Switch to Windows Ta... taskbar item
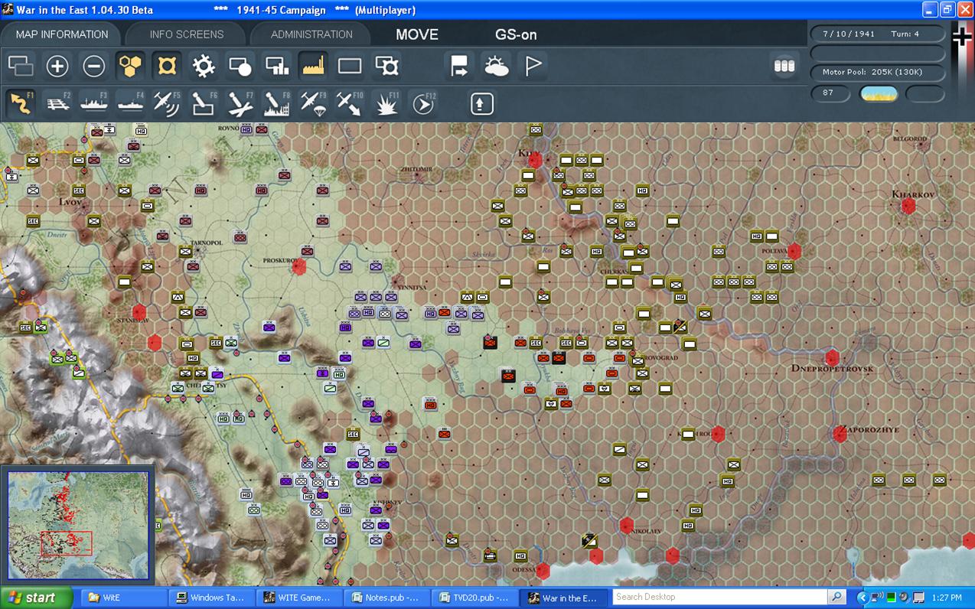This screenshot has height=609, width=975. click(x=210, y=598)
